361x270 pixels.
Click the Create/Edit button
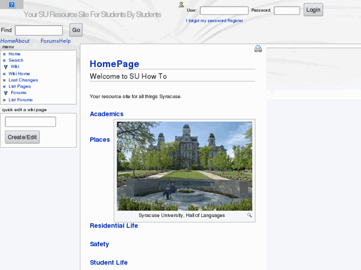(22, 137)
